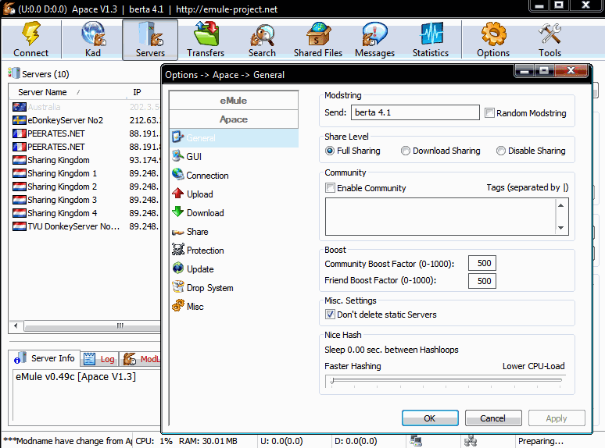
Task: Select the General options page icon
Action: [177, 137]
